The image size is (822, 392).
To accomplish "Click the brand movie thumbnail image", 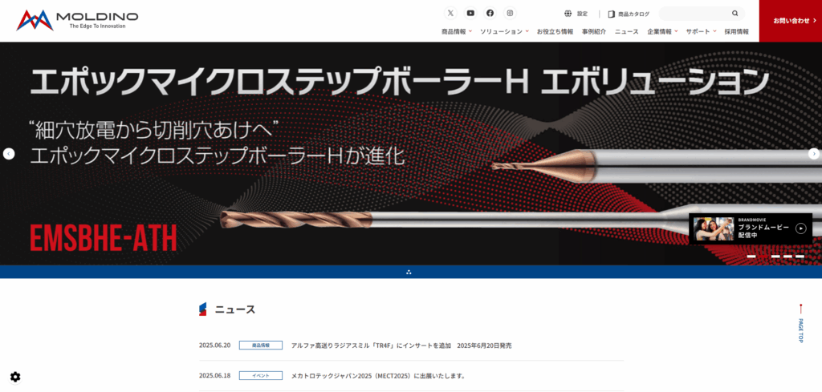I will (714, 228).
